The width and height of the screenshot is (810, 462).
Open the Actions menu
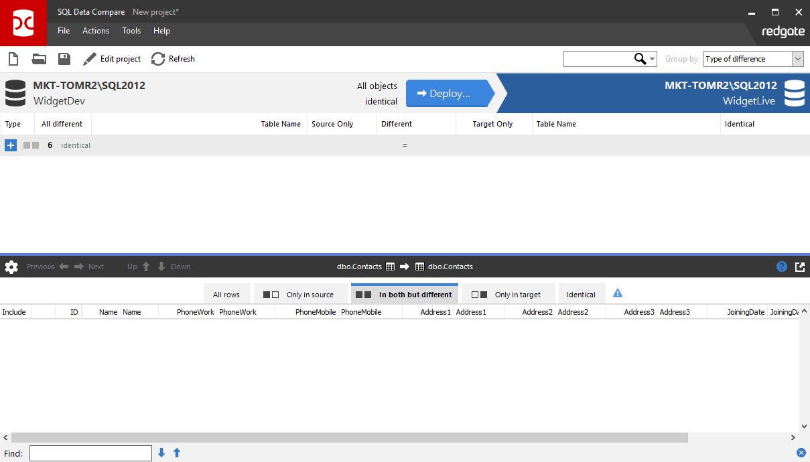pyautogui.click(x=95, y=31)
